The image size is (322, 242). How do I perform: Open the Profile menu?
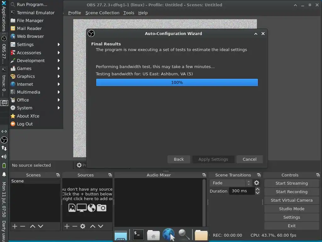74,13
